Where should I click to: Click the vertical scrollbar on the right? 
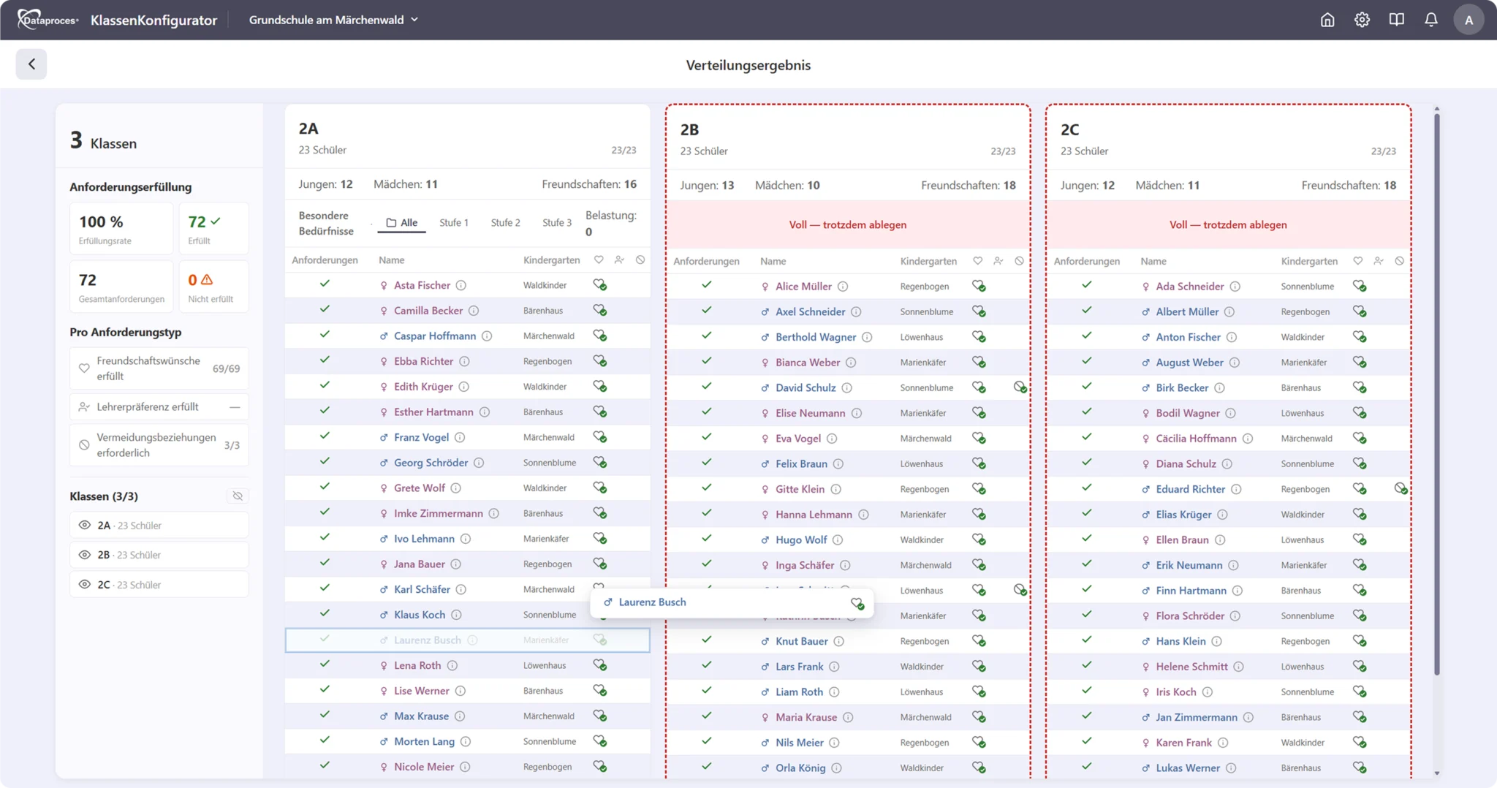[1436, 395]
